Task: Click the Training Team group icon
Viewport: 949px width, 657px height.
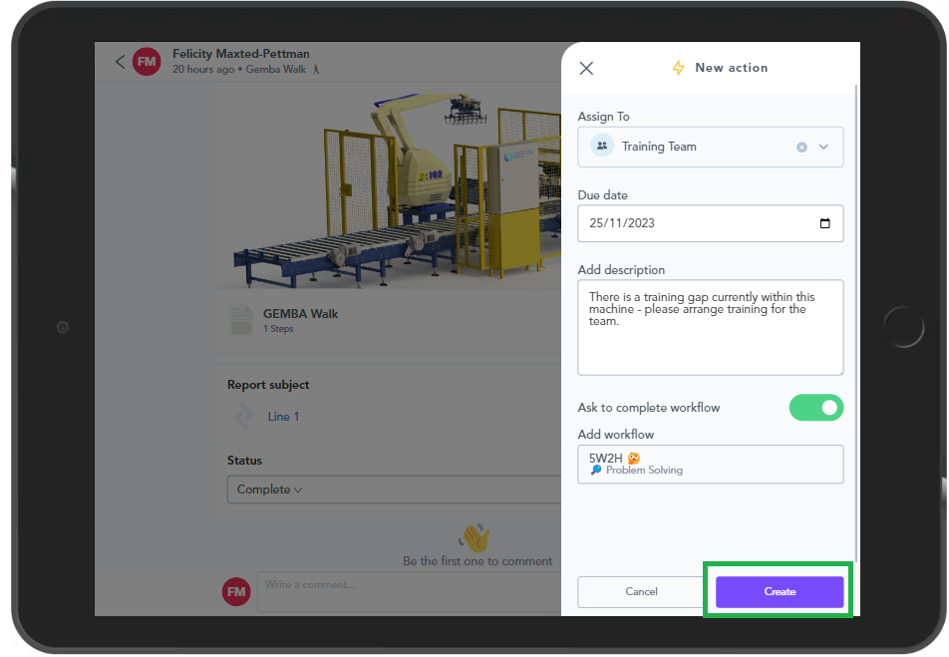Action: [601, 147]
